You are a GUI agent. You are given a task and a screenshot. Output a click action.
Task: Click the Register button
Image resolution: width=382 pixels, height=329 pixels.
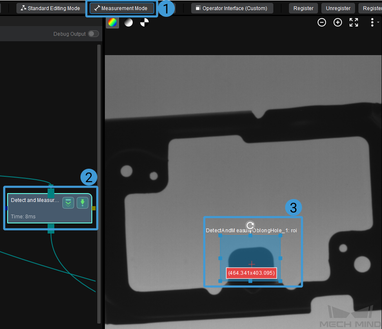coord(303,8)
